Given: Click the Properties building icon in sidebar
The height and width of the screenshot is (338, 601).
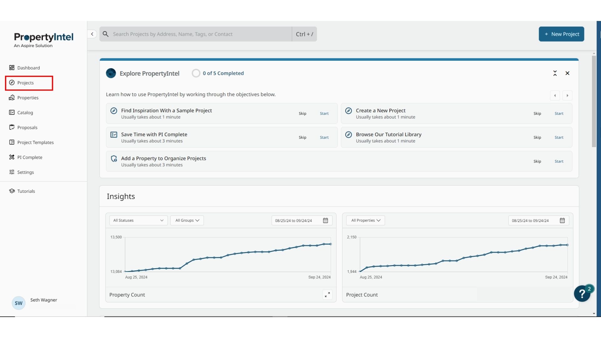Looking at the screenshot, I should point(12,98).
